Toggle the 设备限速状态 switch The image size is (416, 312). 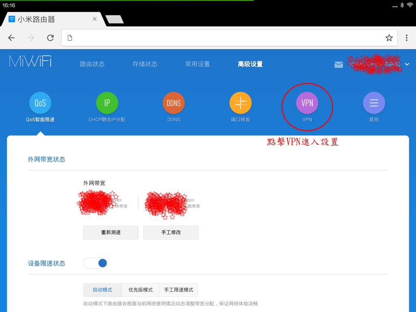point(95,263)
